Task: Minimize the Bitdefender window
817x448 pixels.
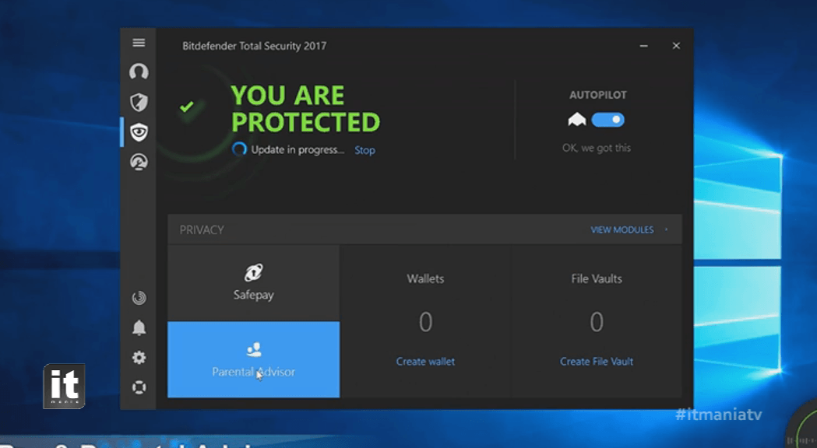Action: coord(644,46)
